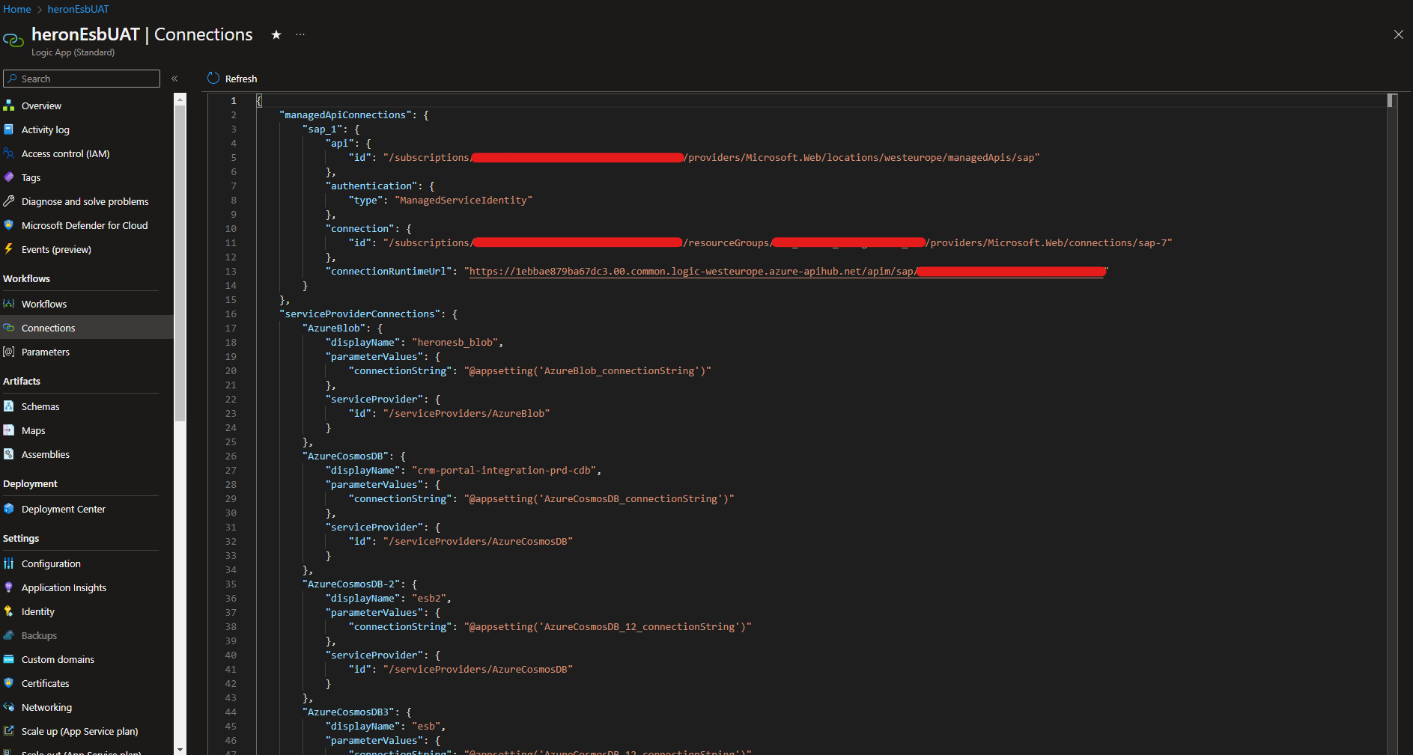Click the Identity key icon
Viewport: 1413px width, 755px height.
9,611
